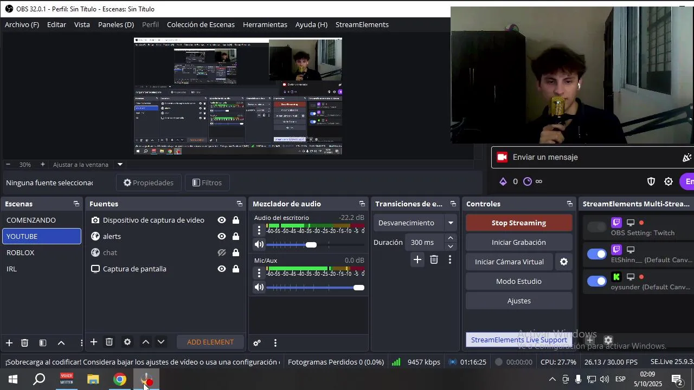
Task: Move the source down in Fuentes list
Action: tap(161, 342)
